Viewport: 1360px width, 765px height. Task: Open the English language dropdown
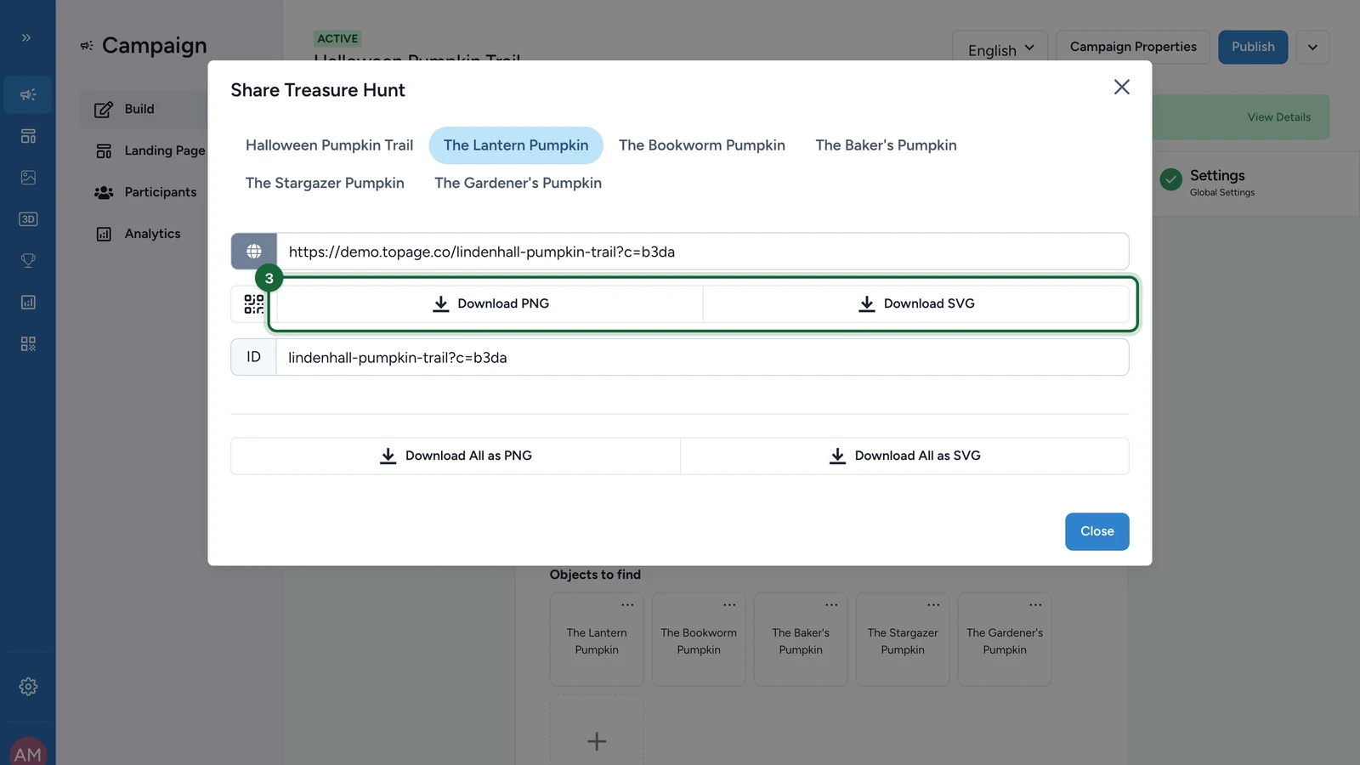(1000, 48)
